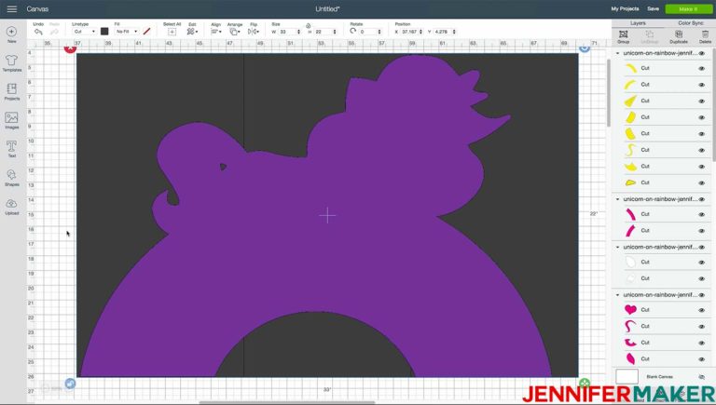The width and height of the screenshot is (716, 405).
Task: Click the Redo arrow icon
Action: pyautogui.click(x=54, y=32)
